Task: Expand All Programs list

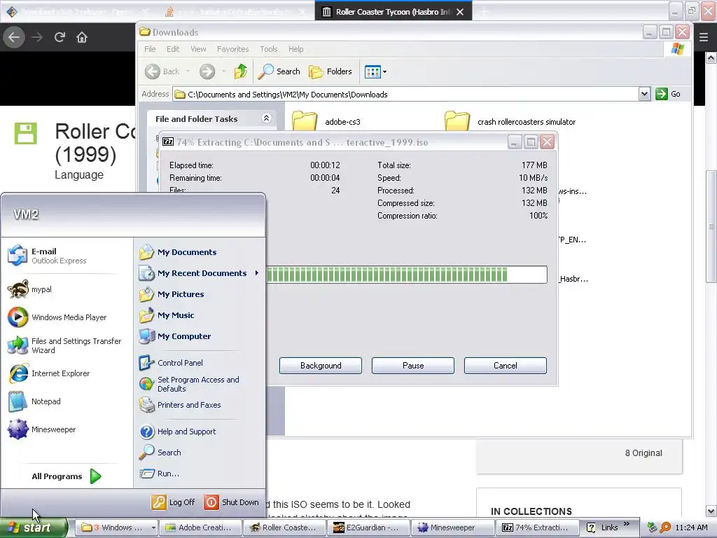Action: [x=66, y=476]
